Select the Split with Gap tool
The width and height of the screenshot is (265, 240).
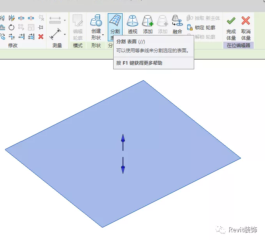(31, 18)
